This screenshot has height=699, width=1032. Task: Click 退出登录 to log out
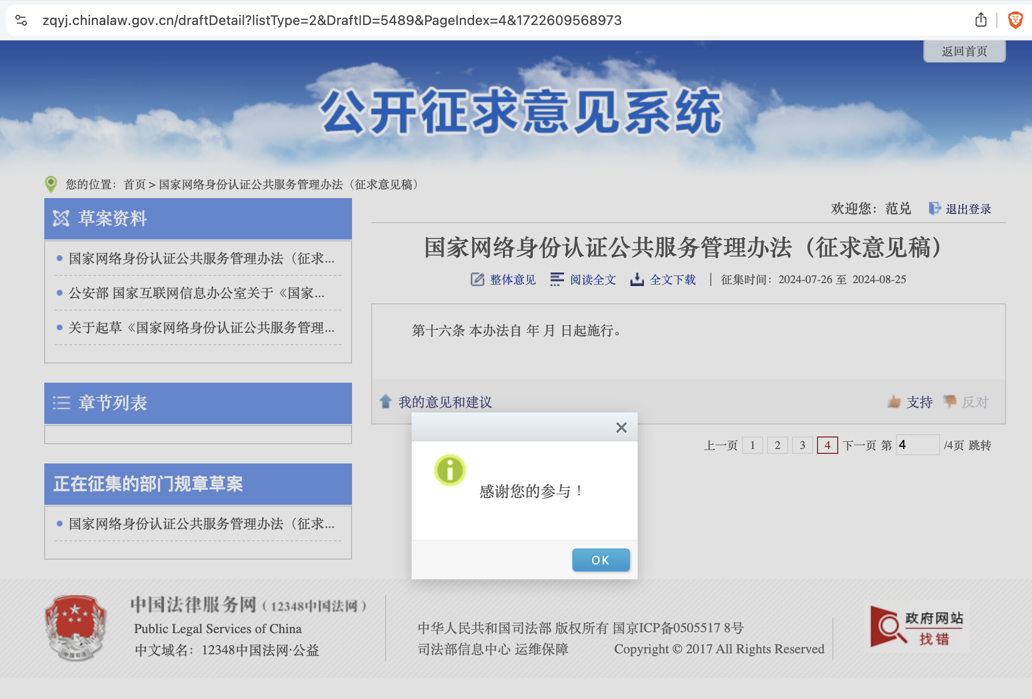[968, 209]
